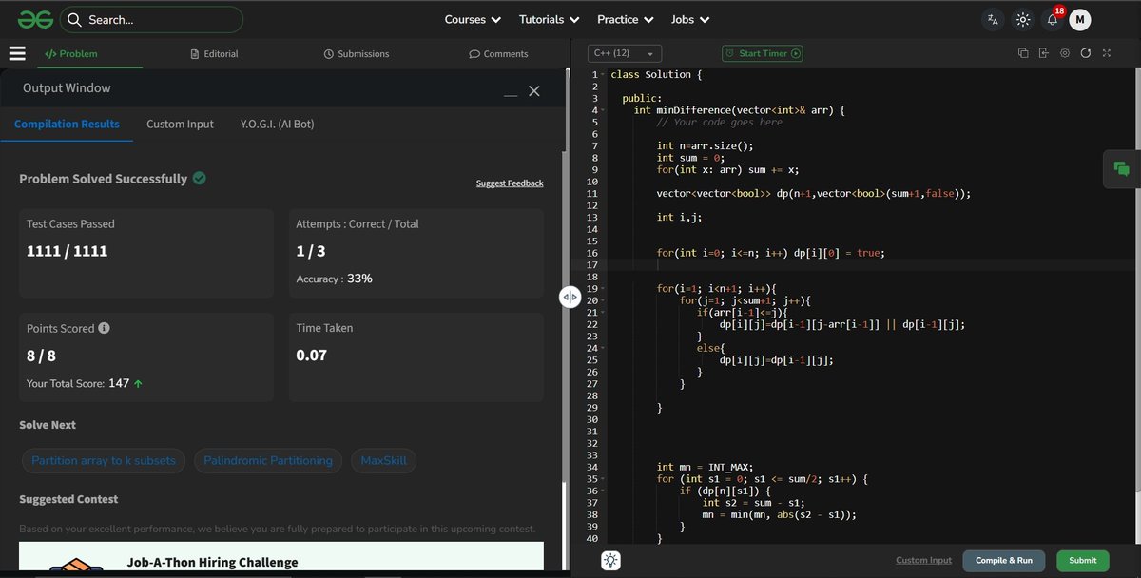Collapse code fold arrow at line 4
1141x578 pixels.
coord(603,110)
